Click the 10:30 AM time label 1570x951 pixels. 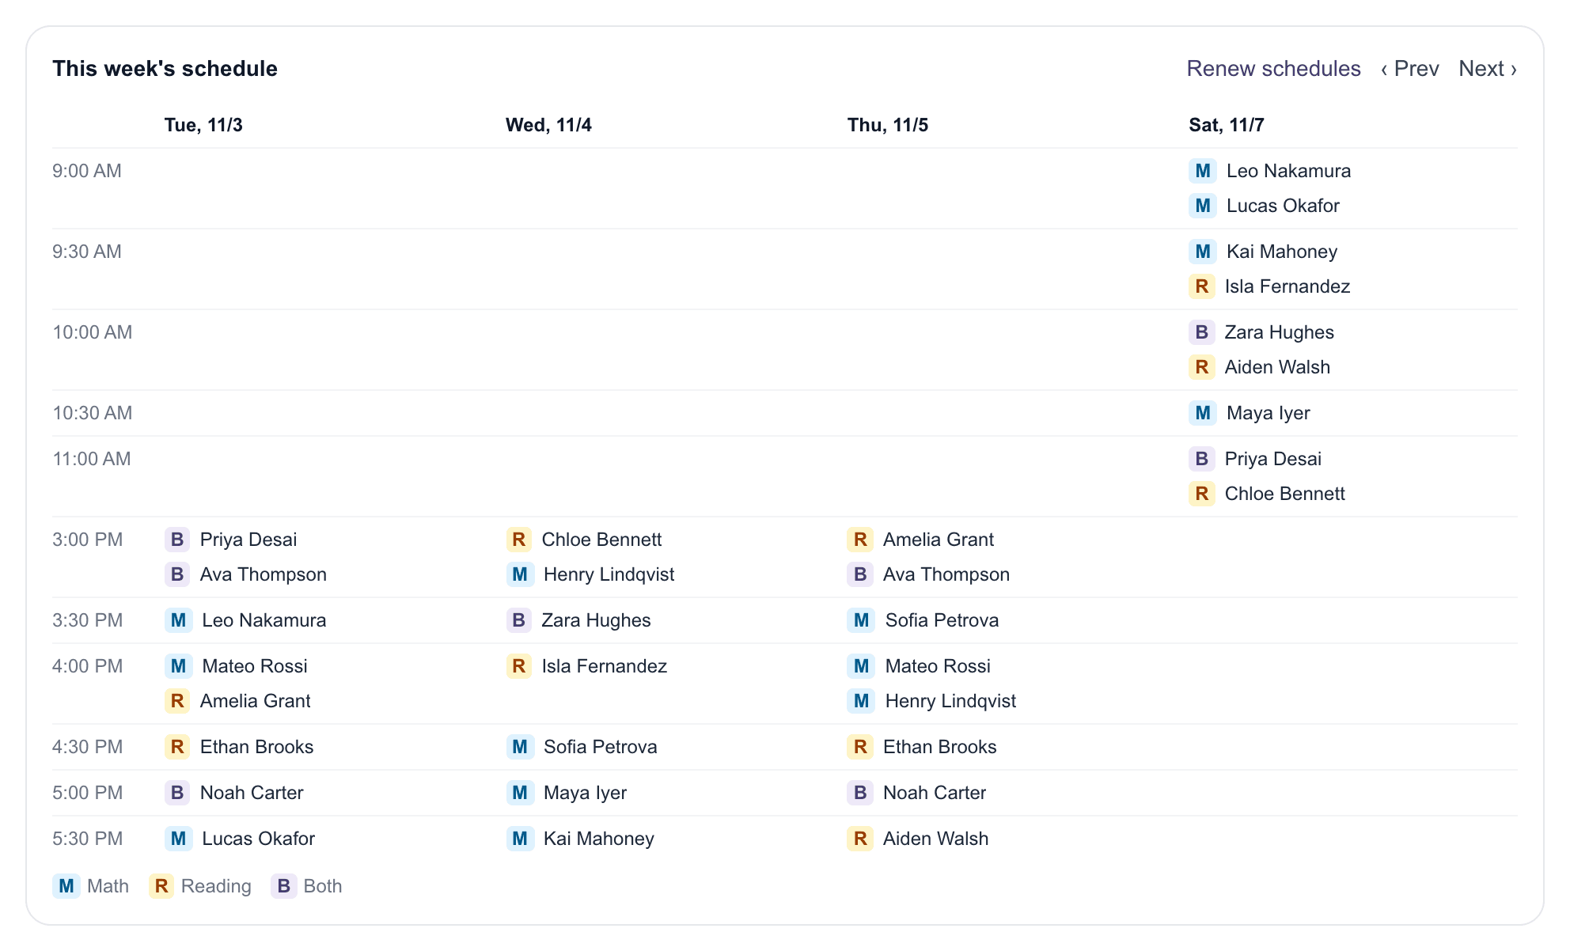pos(92,413)
